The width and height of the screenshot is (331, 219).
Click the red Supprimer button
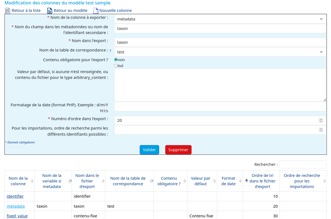click(x=178, y=150)
